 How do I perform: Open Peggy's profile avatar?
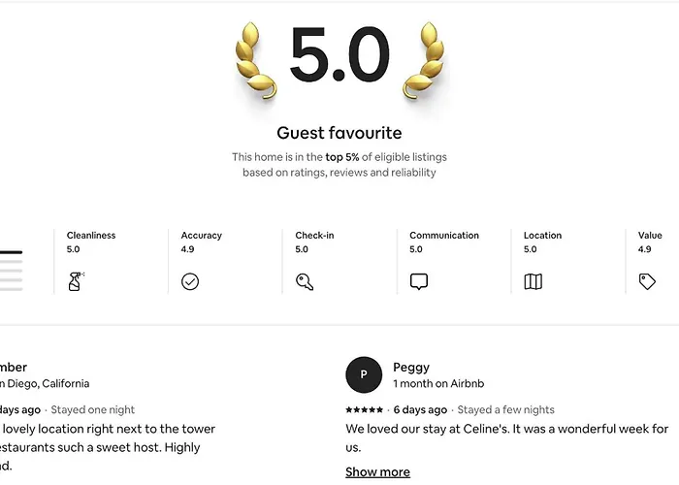point(364,374)
